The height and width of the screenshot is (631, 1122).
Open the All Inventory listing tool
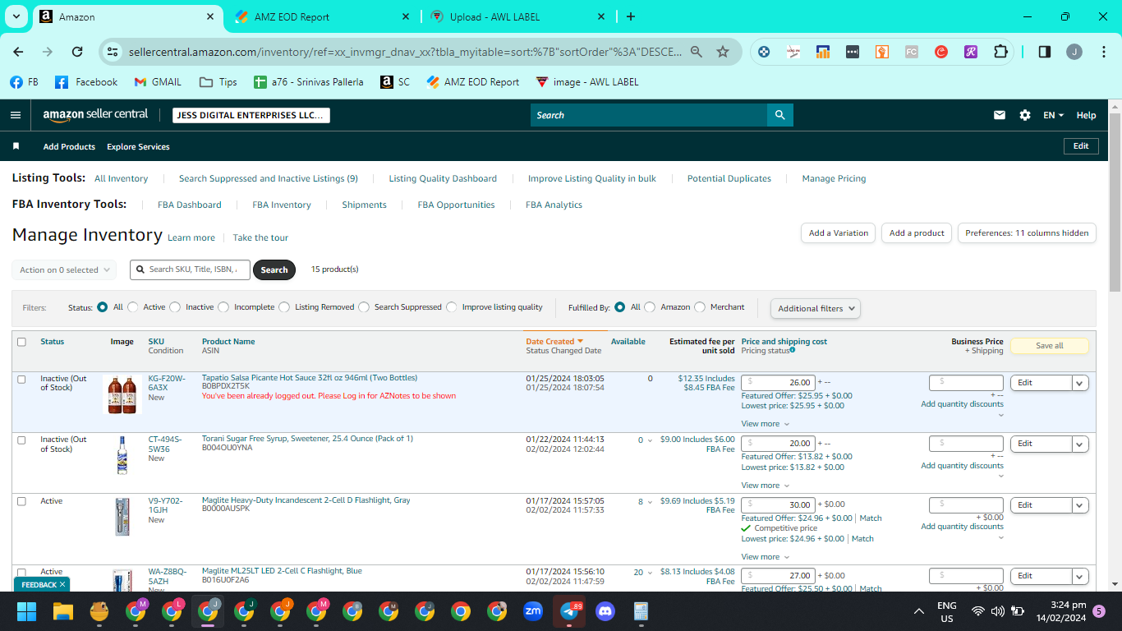click(x=121, y=178)
